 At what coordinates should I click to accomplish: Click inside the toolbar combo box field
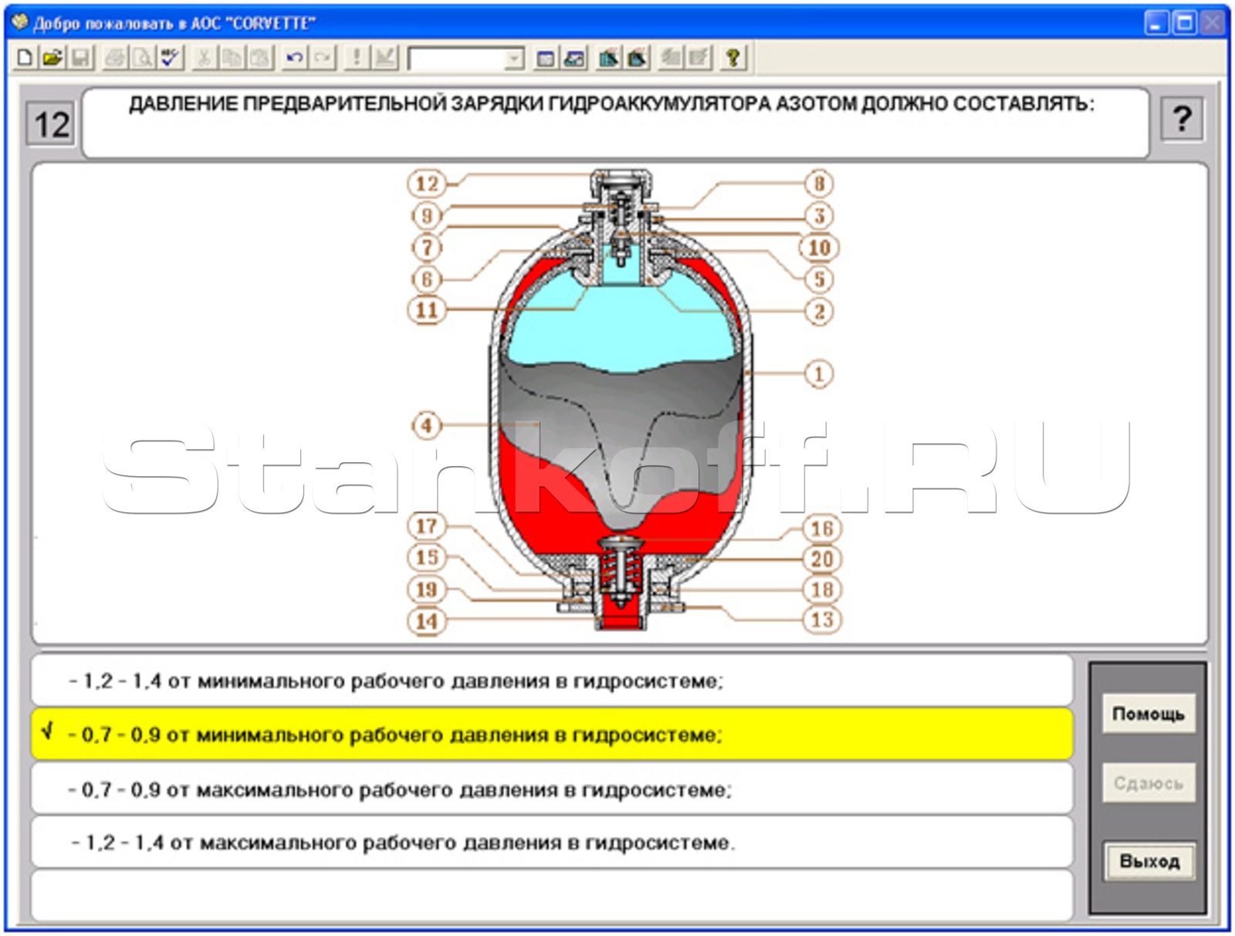[x=456, y=59]
